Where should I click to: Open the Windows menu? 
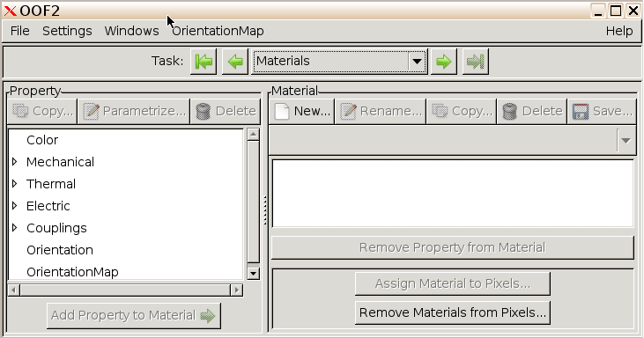click(x=131, y=31)
